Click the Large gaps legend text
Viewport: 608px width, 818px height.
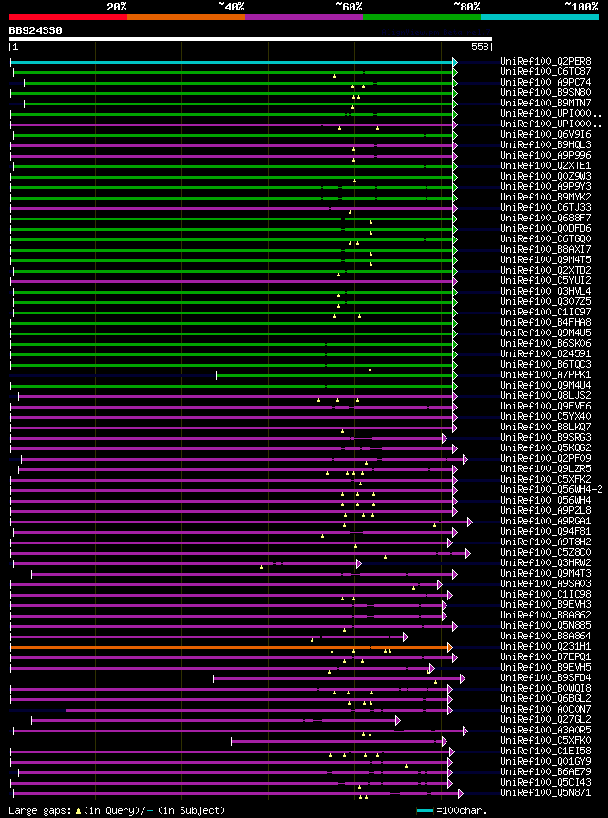(117, 810)
